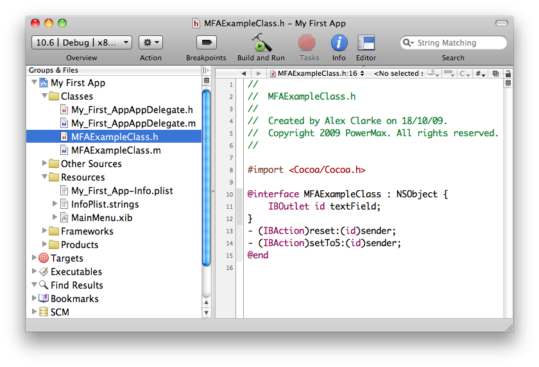
Task: Click the Build and Run hammer icon
Action: (x=261, y=43)
